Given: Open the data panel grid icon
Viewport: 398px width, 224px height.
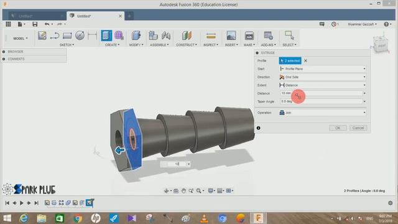Looking at the screenshot, I should point(8,24).
